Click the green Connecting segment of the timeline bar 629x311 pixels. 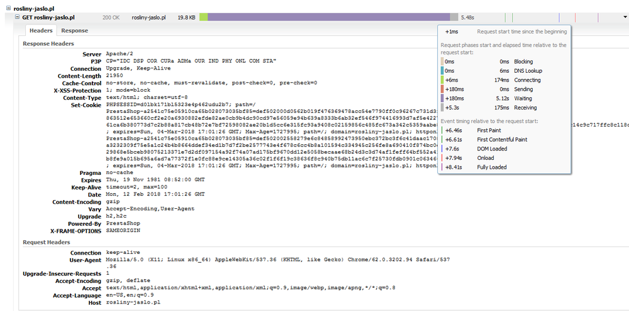click(203, 17)
